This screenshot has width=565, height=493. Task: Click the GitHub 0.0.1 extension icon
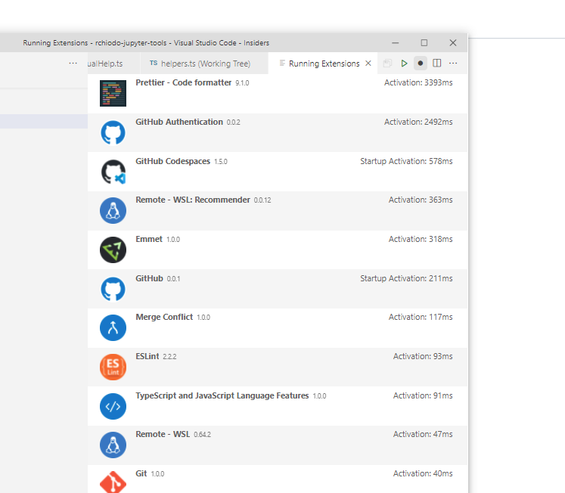(x=113, y=289)
